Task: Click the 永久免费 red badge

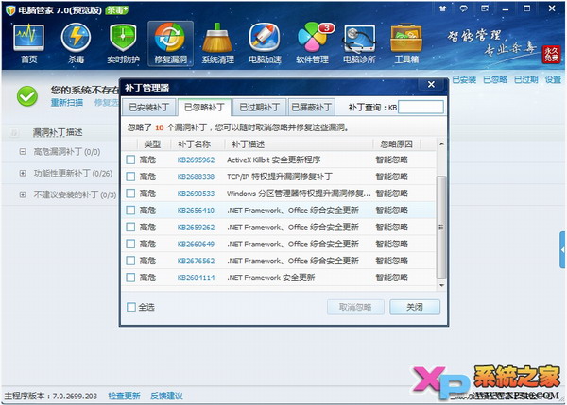Action: coord(551,55)
